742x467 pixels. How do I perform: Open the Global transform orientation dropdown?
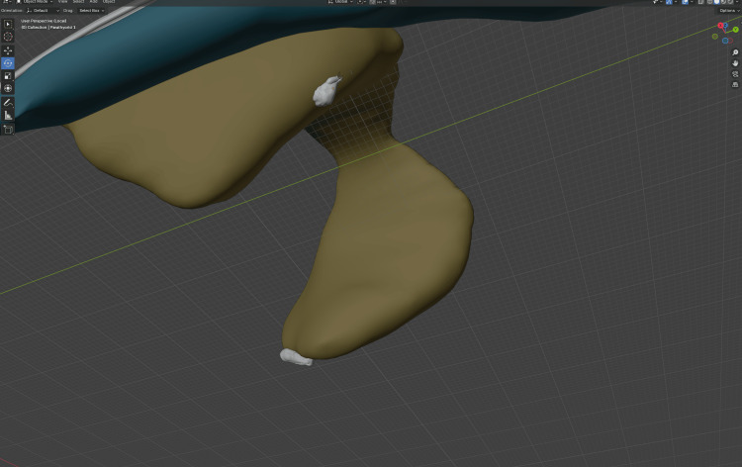pyautogui.click(x=340, y=2)
